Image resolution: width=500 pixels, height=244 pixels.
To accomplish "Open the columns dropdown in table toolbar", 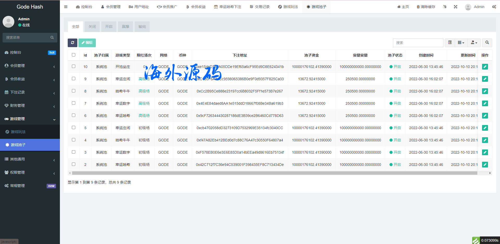I will (461, 43).
